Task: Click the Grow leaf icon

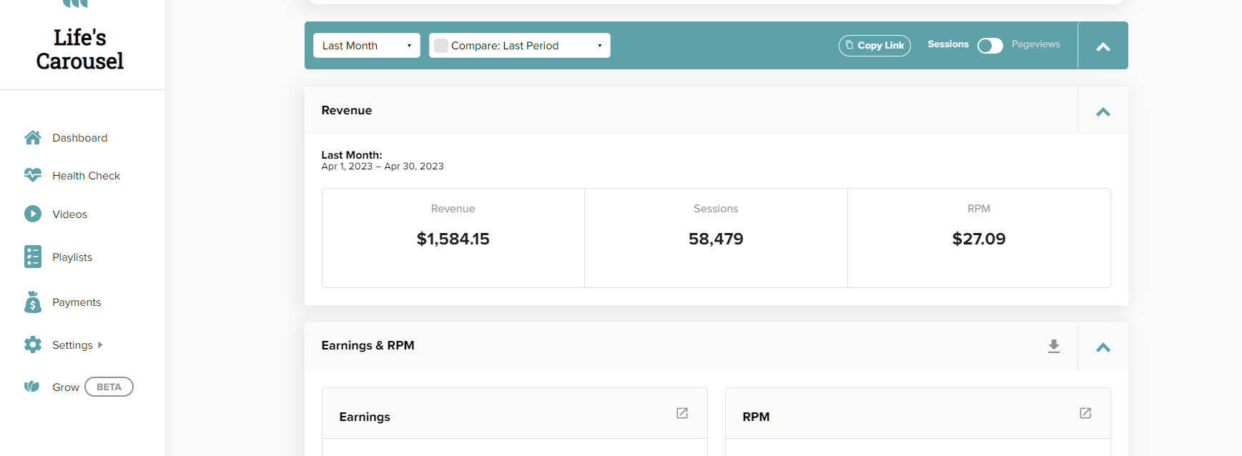Action: click(x=32, y=387)
